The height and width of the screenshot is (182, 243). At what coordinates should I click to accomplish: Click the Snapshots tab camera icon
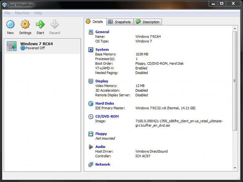pyautogui.click(x=110, y=22)
